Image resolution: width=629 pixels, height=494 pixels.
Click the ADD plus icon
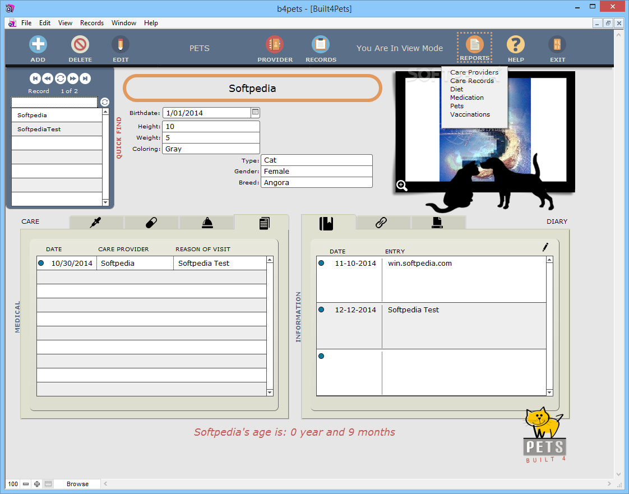pos(38,44)
